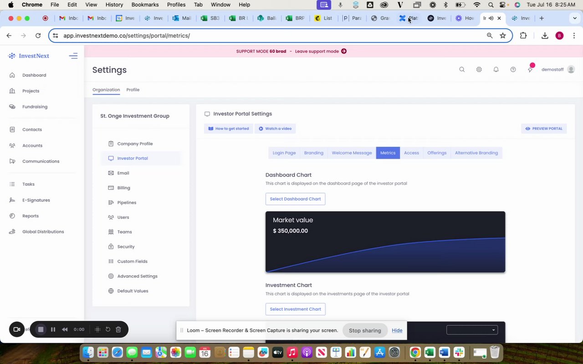This screenshot has height=364, width=583.
Task: Click Select Investment Chart button
Action: 295,309
